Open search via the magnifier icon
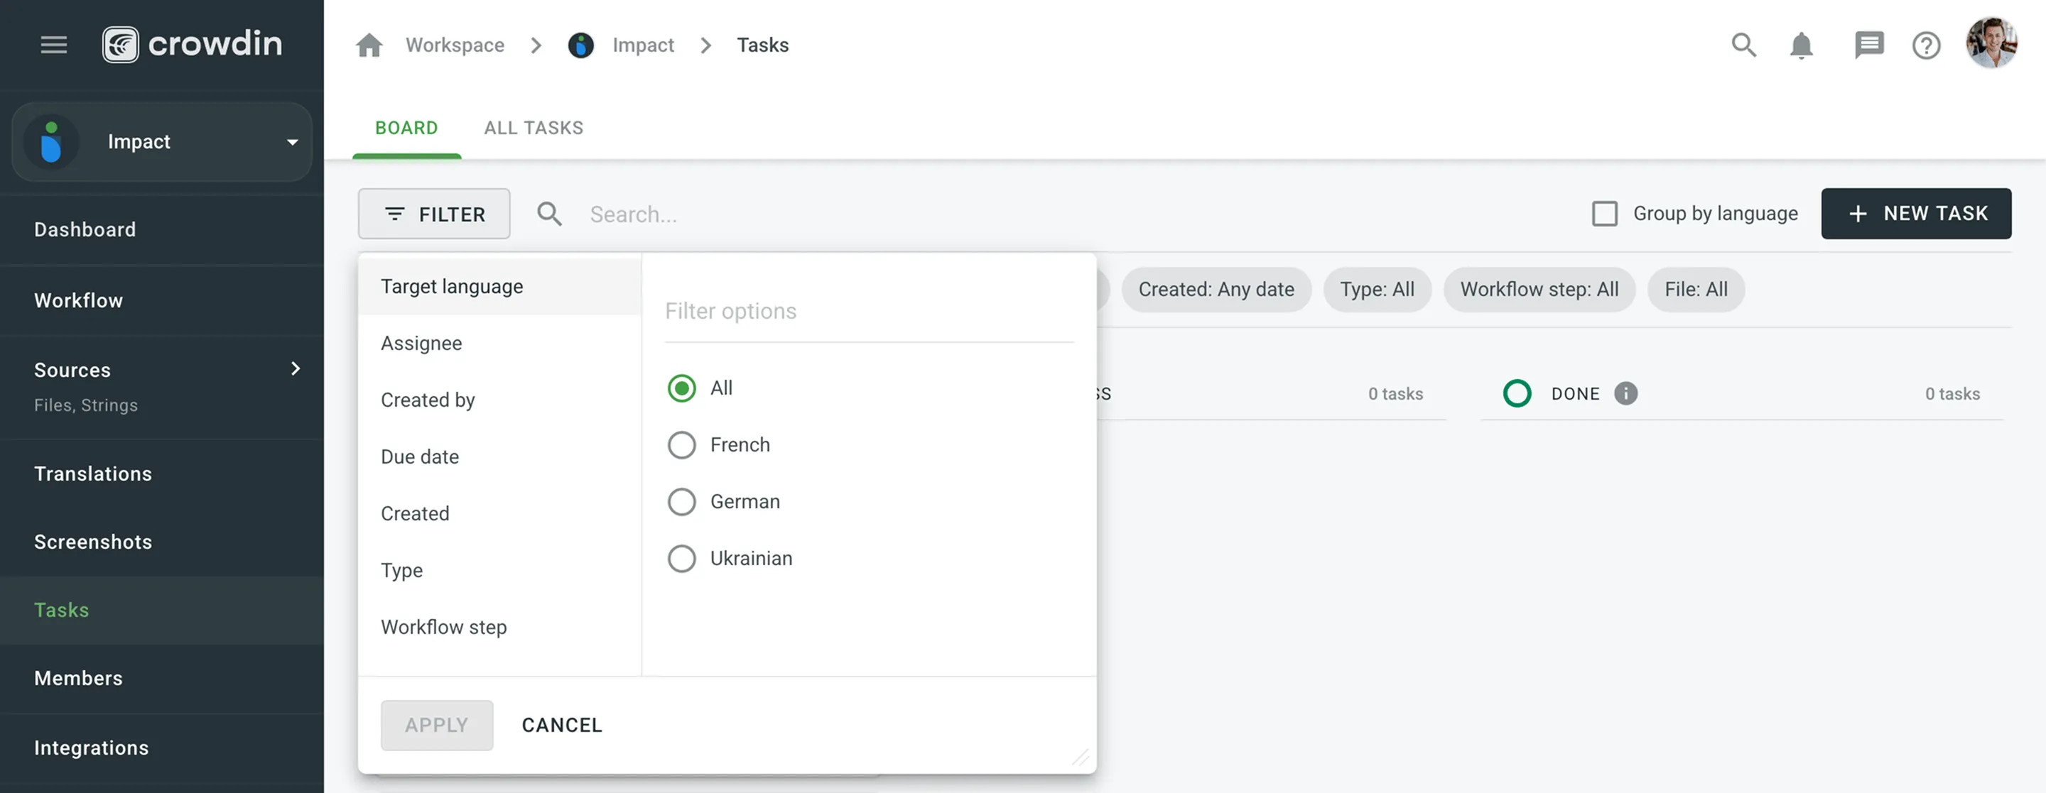Image resolution: width=2046 pixels, height=793 pixels. click(1743, 45)
